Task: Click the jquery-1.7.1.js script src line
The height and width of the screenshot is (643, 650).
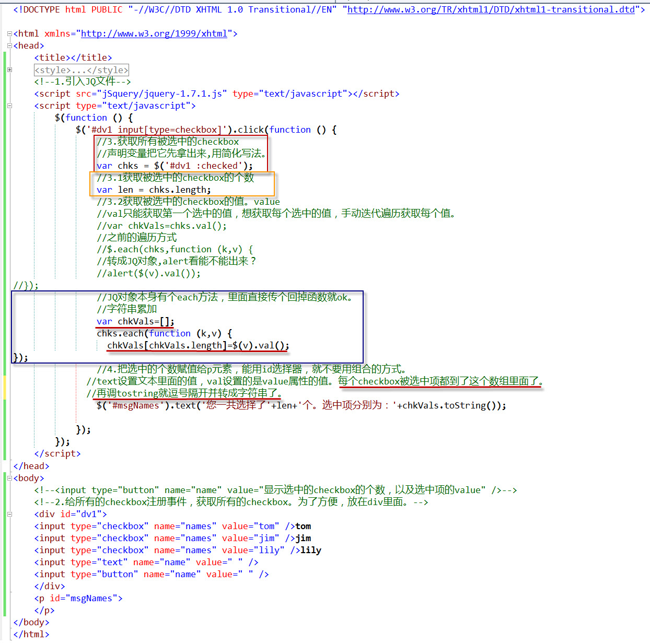Action: (x=217, y=93)
